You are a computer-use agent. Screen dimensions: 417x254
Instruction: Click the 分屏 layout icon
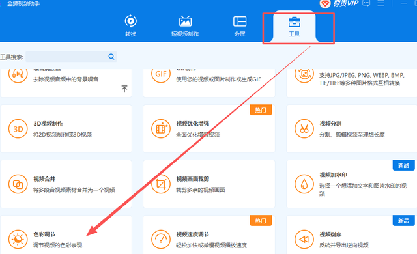(x=240, y=21)
